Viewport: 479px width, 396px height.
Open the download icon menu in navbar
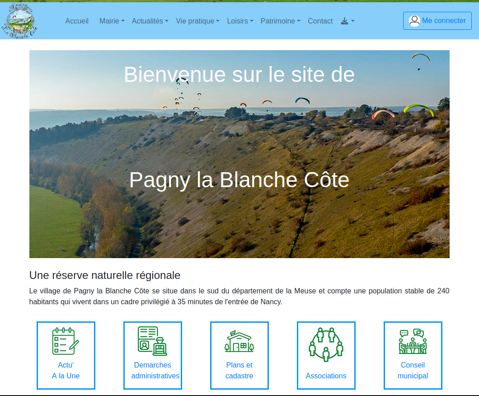[x=347, y=21]
